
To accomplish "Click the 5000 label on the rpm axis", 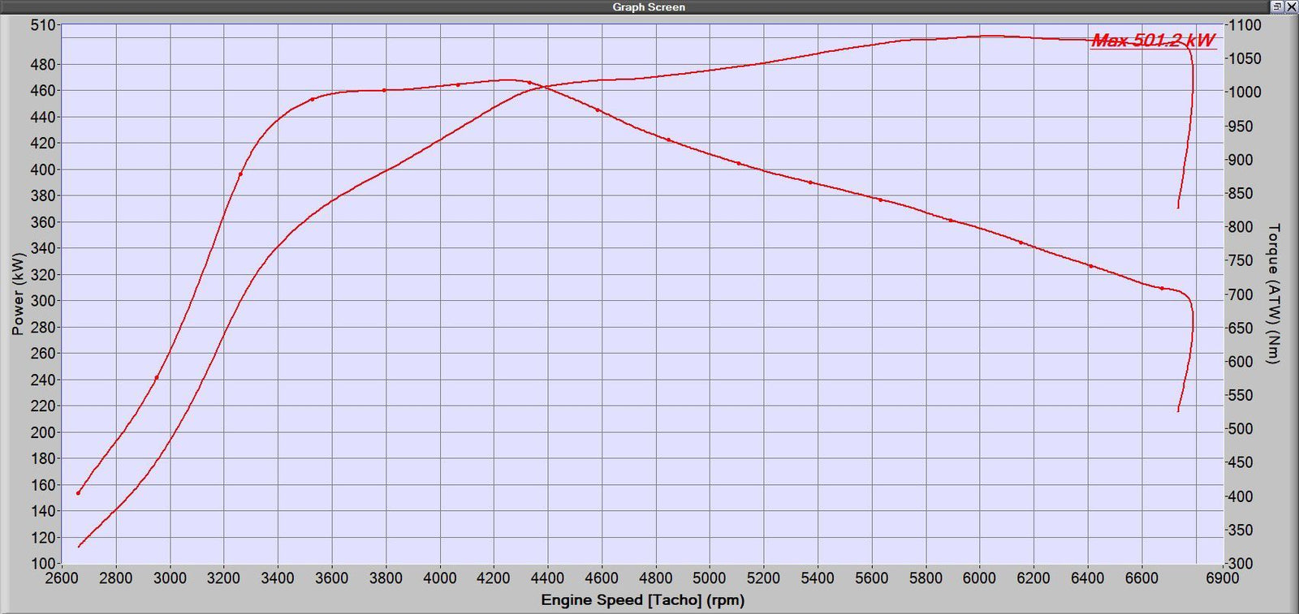I will (709, 578).
